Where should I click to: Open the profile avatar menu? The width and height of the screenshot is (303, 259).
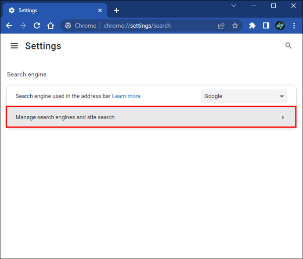(x=280, y=26)
